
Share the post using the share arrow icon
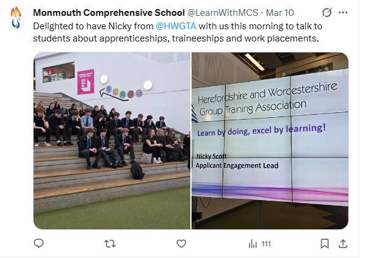[343, 243]
